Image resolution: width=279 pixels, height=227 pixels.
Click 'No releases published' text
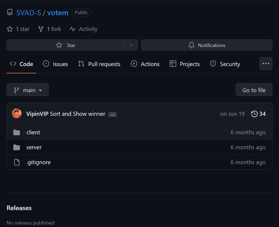31,223
